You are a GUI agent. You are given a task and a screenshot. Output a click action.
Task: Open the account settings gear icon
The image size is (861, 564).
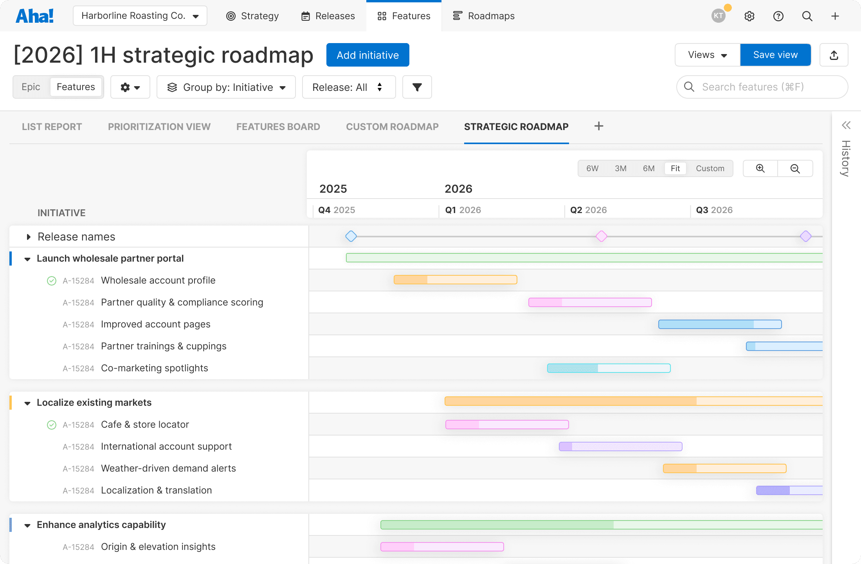[749, 16]
